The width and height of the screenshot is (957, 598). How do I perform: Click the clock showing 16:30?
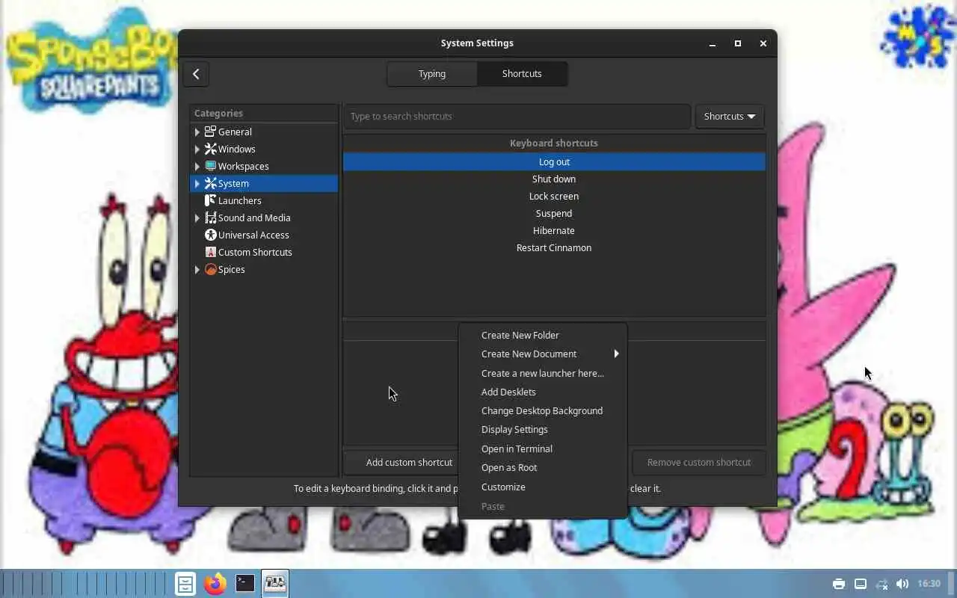tap(929, 584)
